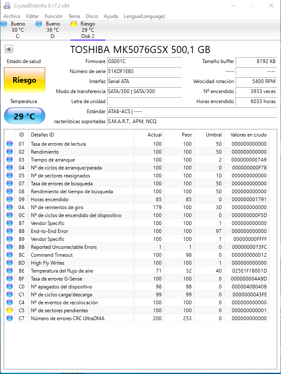This screenshot has width=281, height=374.
Task: Click the 29 °C temperature button
Action: (25, 116)
